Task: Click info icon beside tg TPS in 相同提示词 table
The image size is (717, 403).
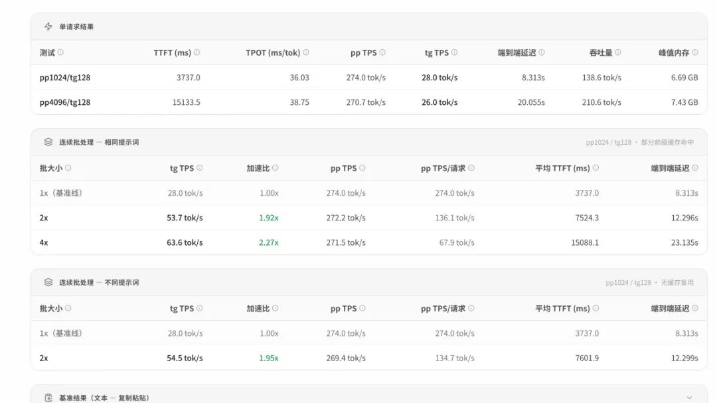Action: (199, 168)
